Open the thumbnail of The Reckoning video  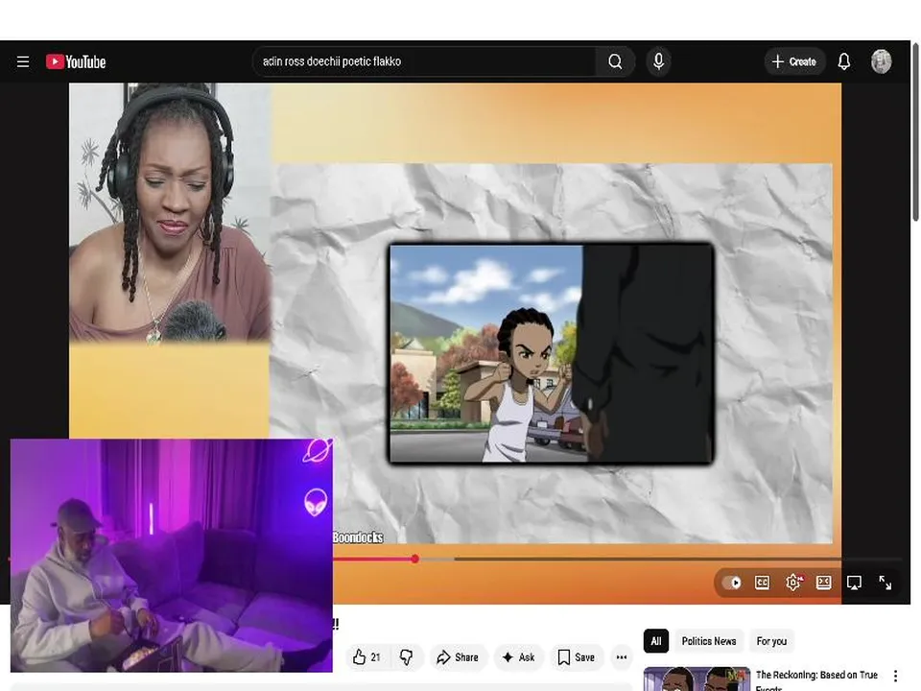coord(697,679)
